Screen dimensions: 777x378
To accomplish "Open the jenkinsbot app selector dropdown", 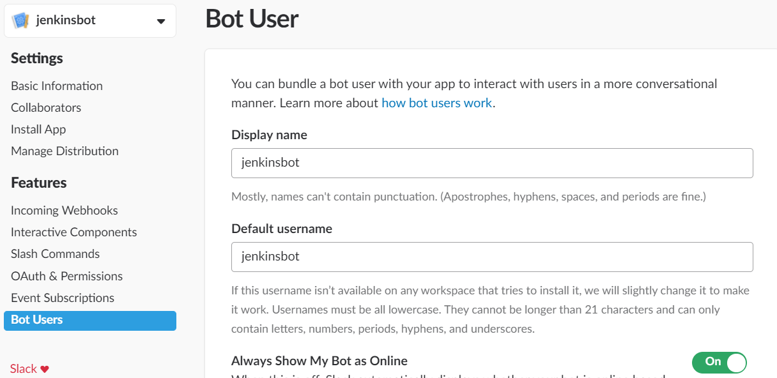I will (90, 20).
